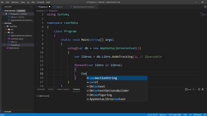The image size is (207, 116).
Task: Pick OnConfiguring in autocomplete list
Action: coord(117,95)
